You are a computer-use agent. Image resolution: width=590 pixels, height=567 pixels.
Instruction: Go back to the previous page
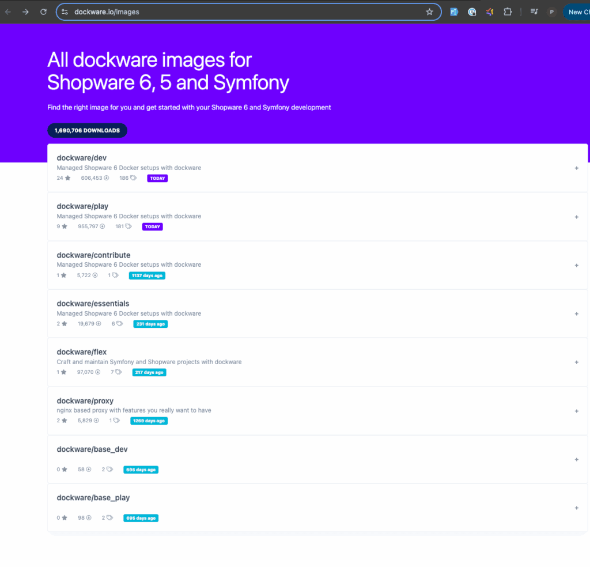pyautogui.click(x=8, y=12)
